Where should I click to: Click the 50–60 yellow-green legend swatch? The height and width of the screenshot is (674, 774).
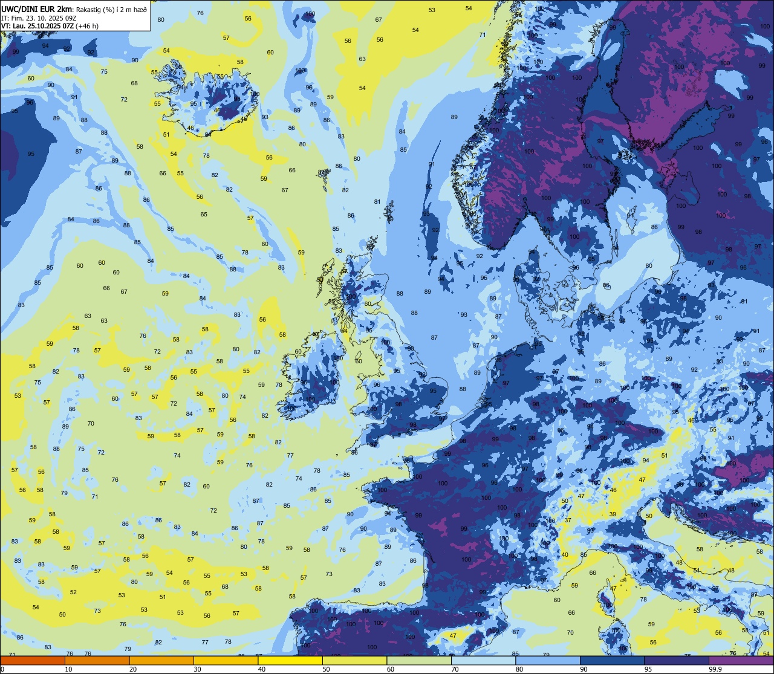click(355, 660)
